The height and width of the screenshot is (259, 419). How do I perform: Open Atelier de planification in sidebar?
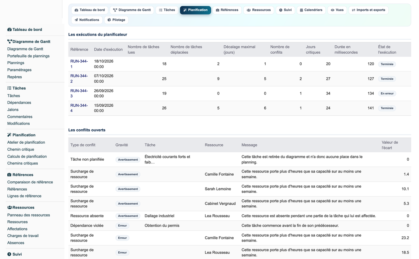(26, 142)
